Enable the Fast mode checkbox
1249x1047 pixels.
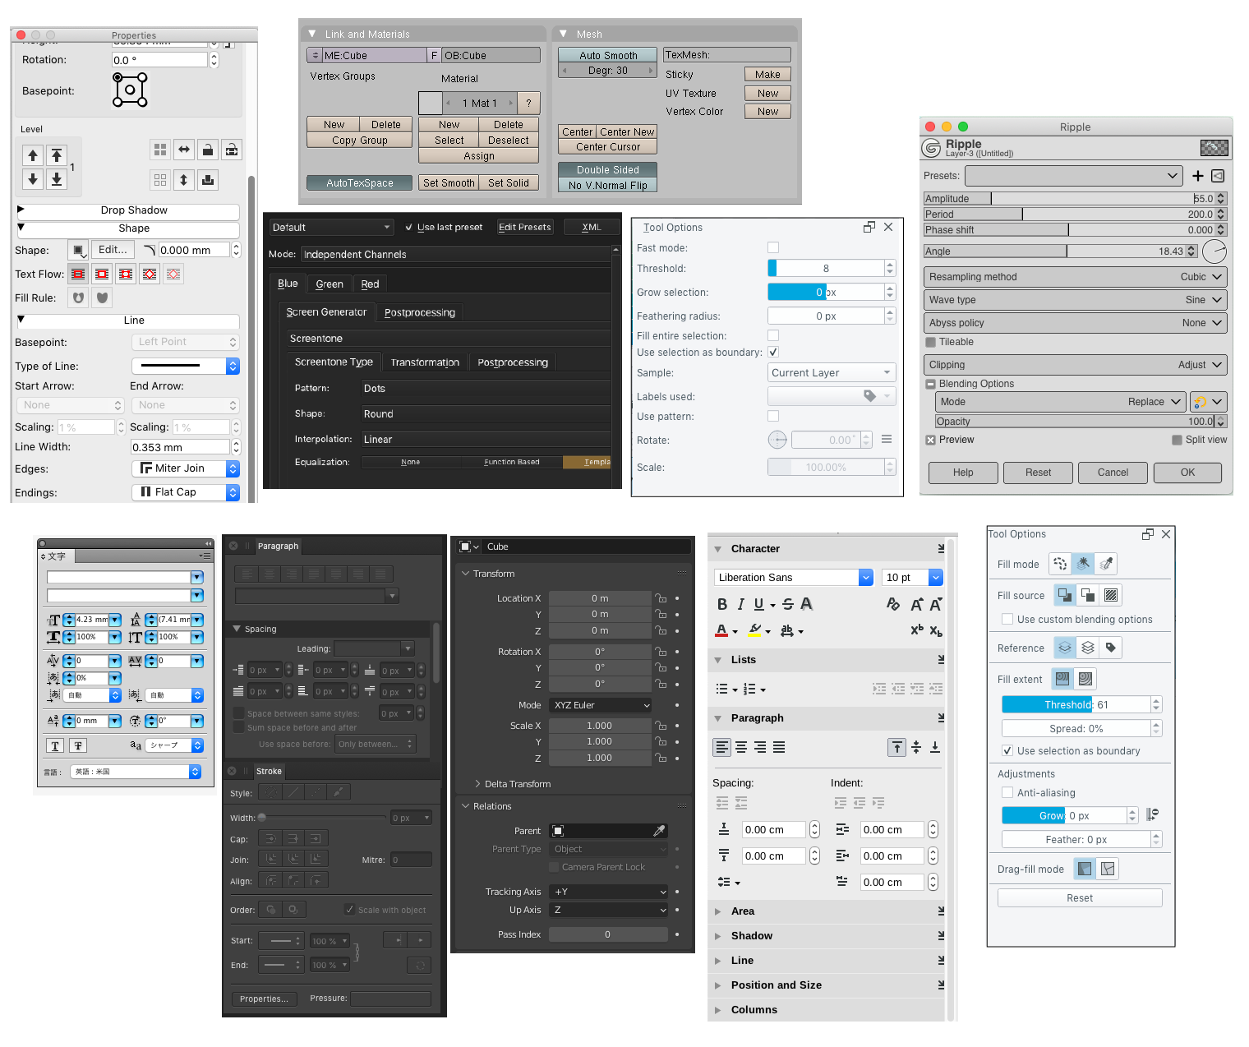click(x=773, y=247)
